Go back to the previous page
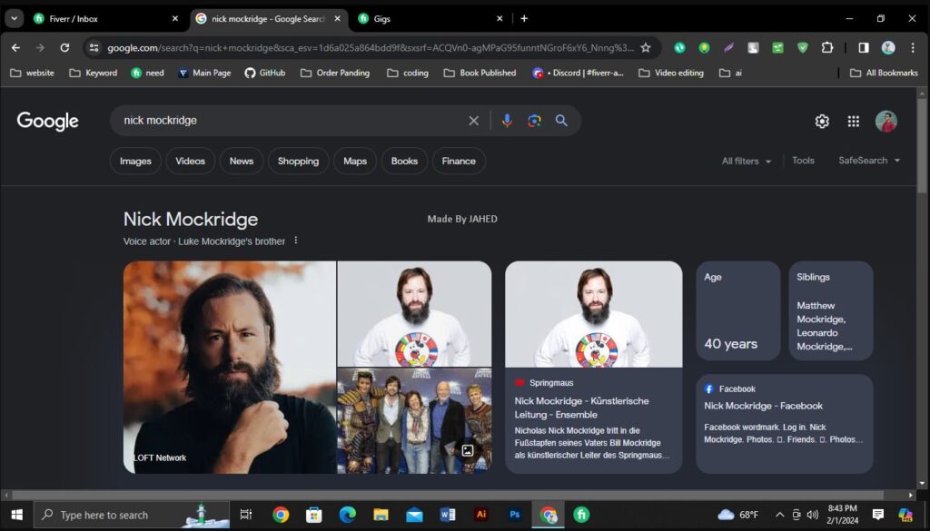Screen dimensions: 930x531 16,48
